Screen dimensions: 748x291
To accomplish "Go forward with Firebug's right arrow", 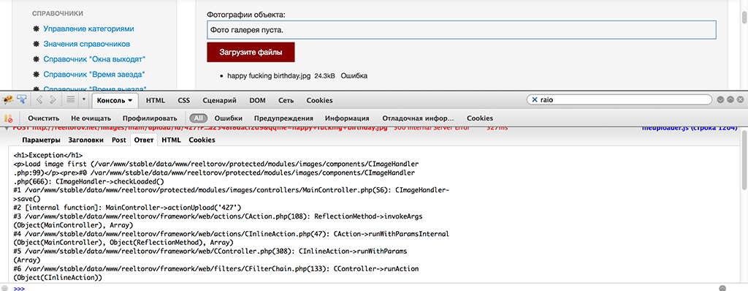I will point(53,100).
